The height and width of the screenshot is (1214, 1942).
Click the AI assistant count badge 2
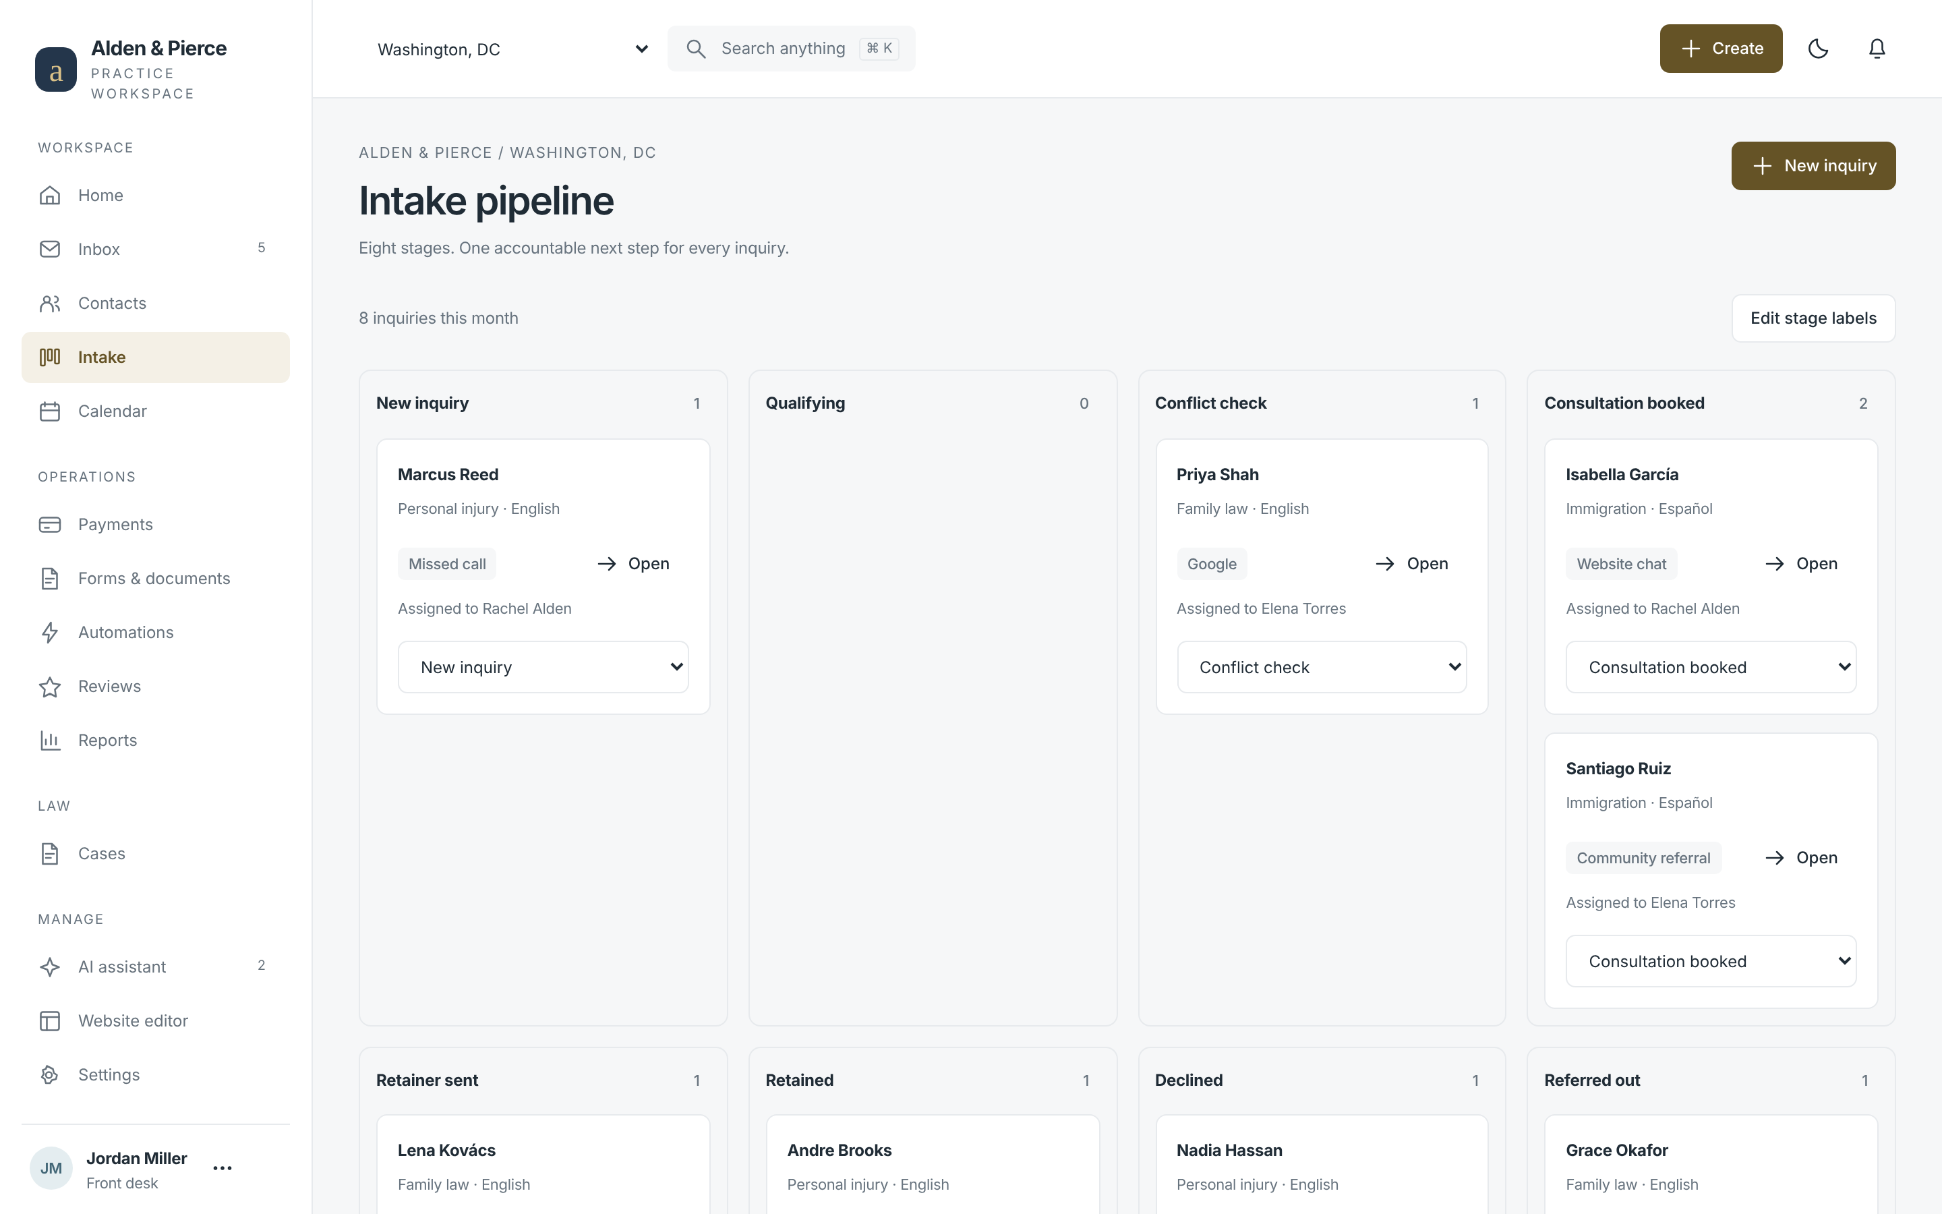click(262, 965)
